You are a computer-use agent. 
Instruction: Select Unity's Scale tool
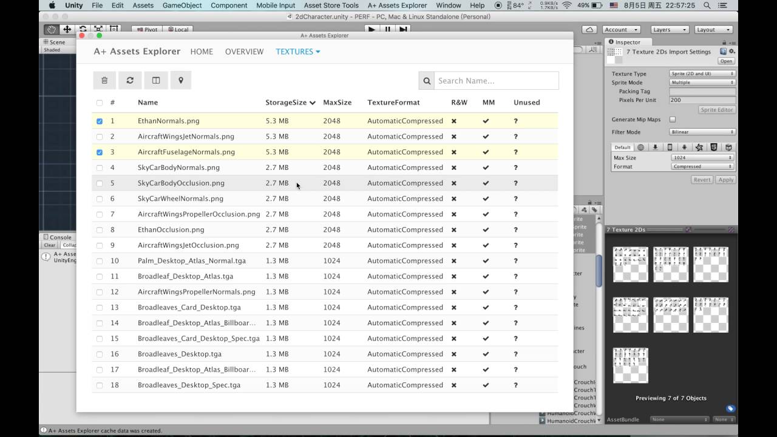tap(98, 29)
